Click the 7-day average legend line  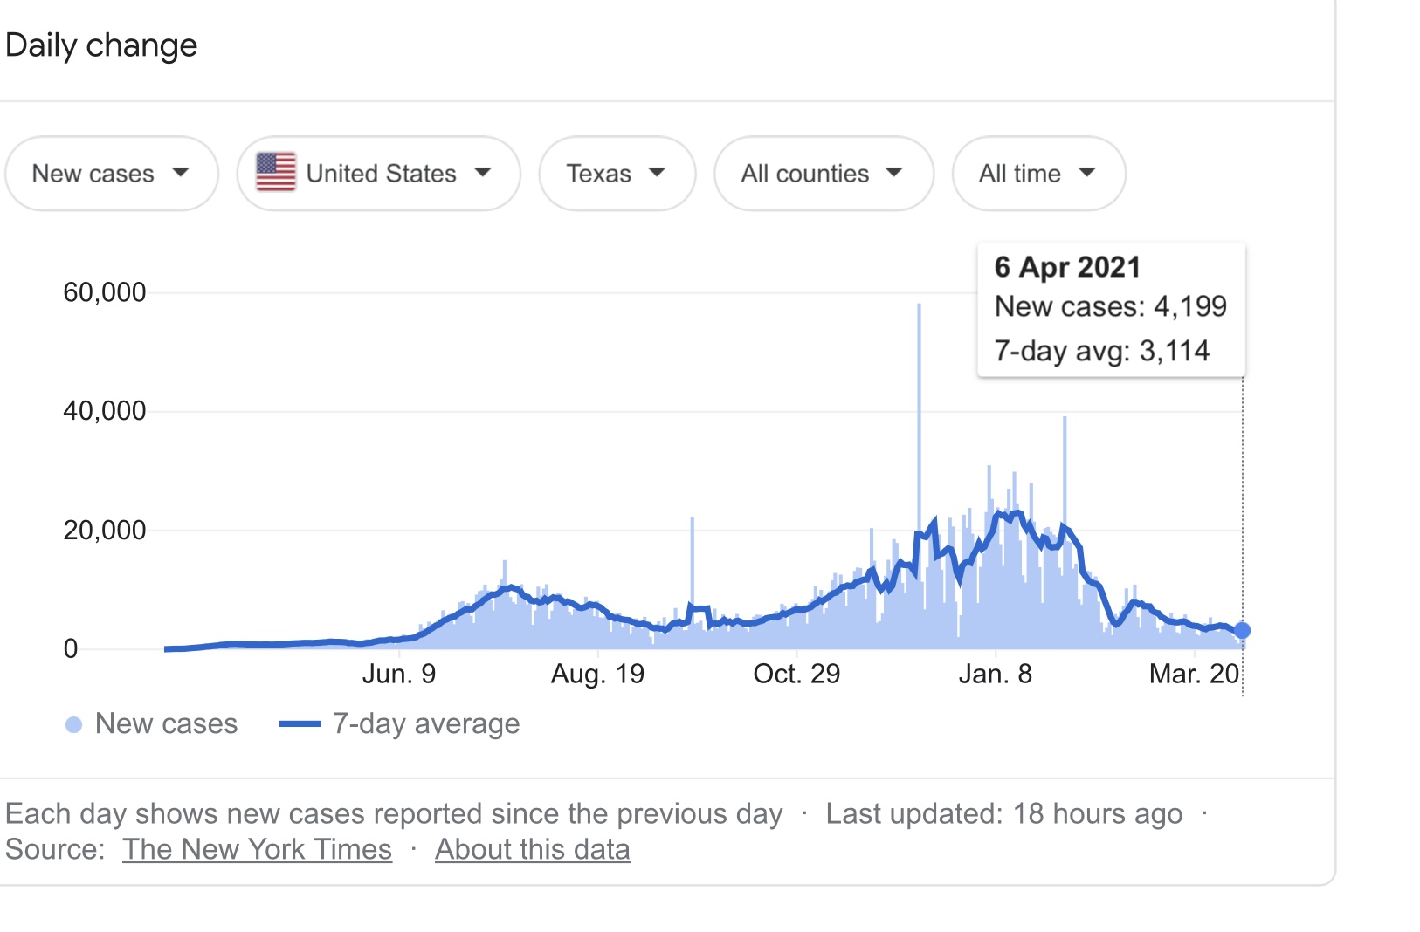[300, 724]
